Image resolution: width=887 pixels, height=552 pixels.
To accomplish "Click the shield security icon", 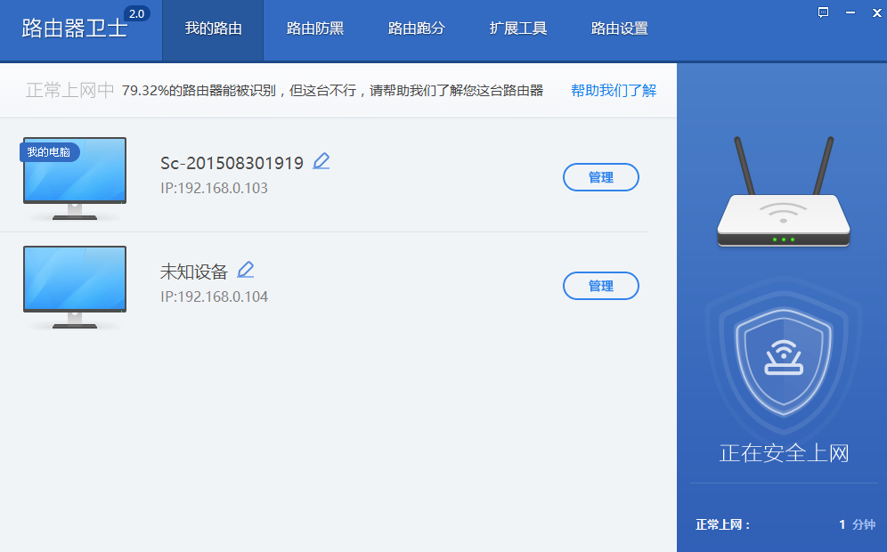I will click(784, 363).
